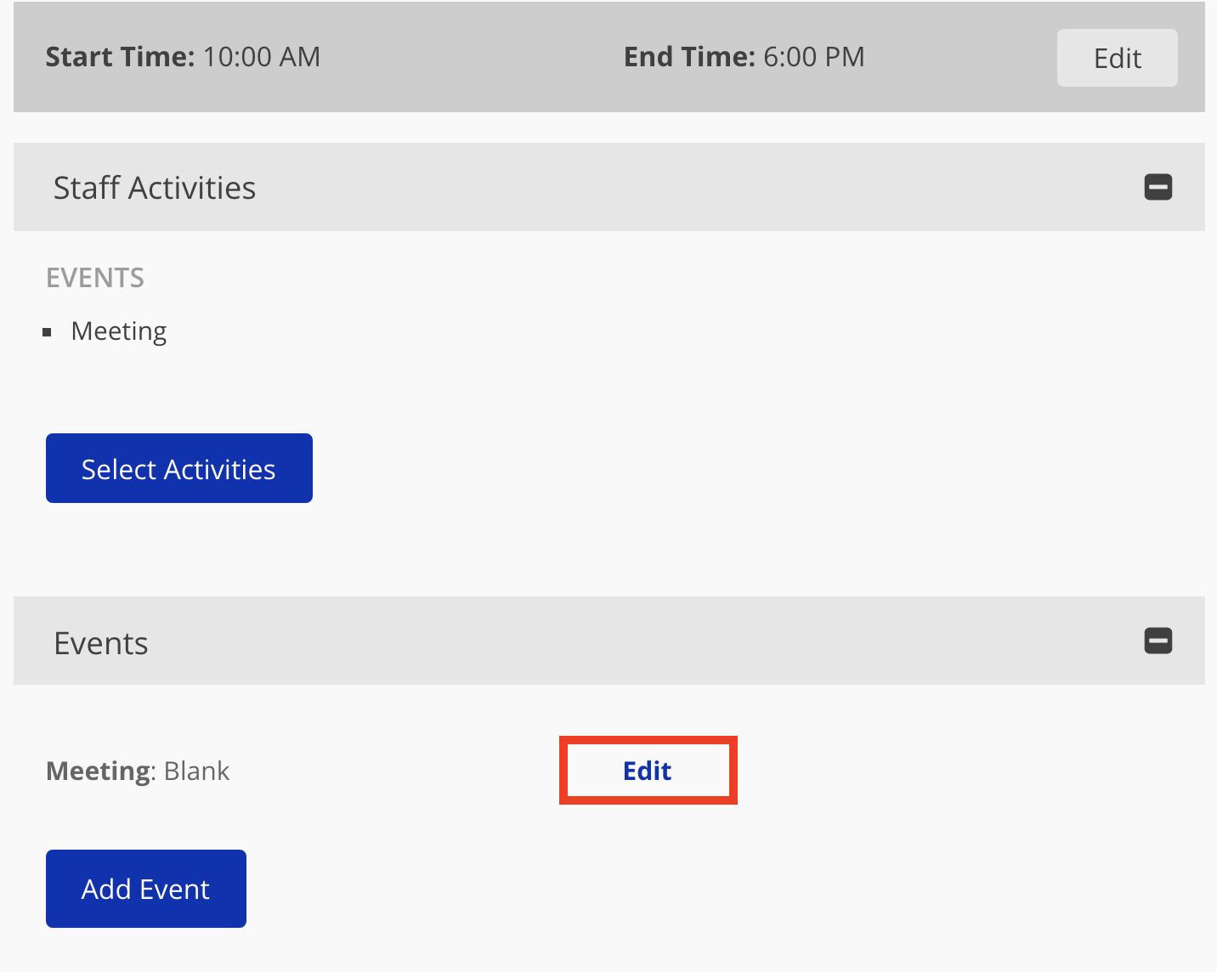
Task: Click the Events section header title
Action: pos(100,643)
